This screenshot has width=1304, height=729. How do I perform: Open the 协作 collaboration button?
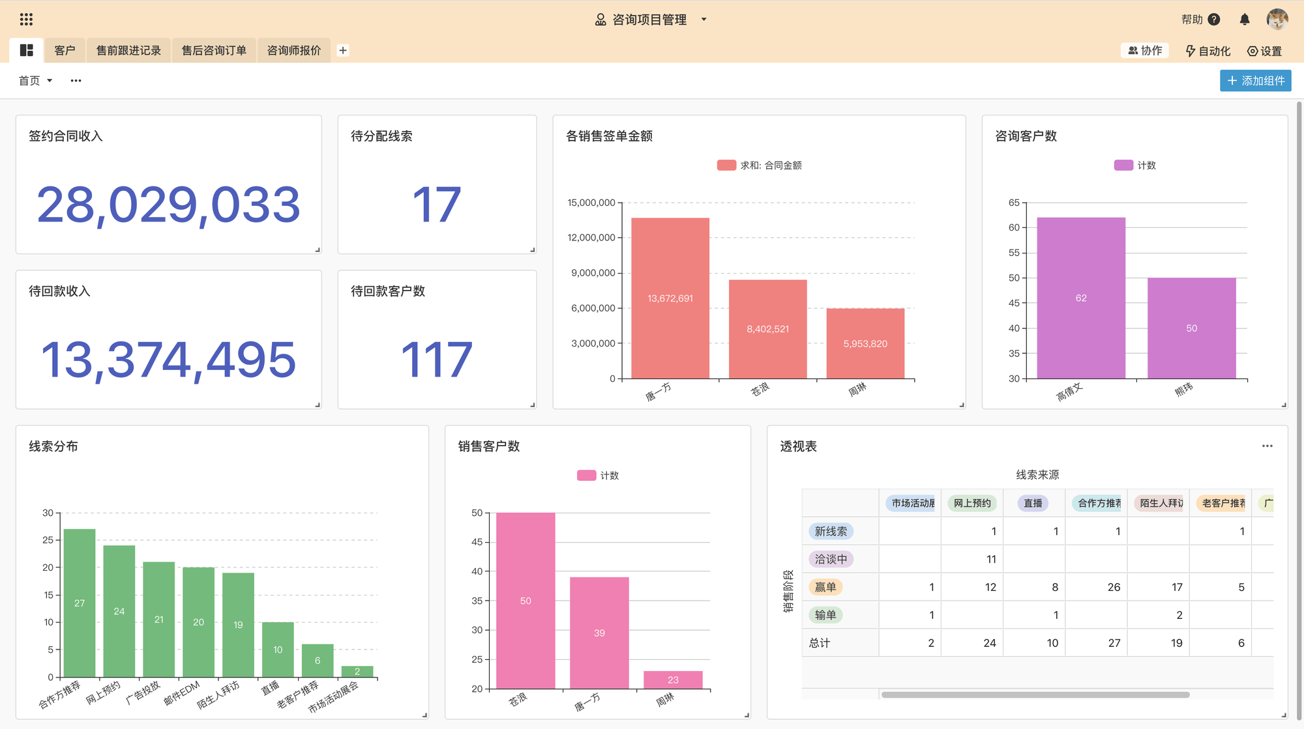[x=1146, y=50]
